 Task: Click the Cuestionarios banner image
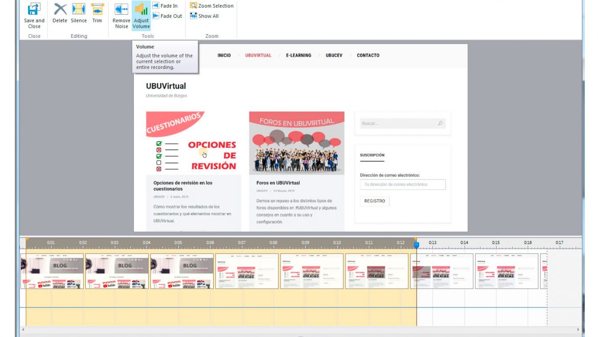pyautogui.click(x=193, y=143)
